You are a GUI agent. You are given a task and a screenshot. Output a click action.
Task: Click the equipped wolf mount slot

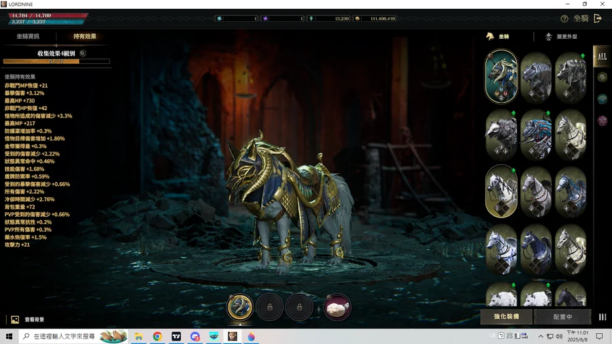pyautogui.click(x=239, y=307)
